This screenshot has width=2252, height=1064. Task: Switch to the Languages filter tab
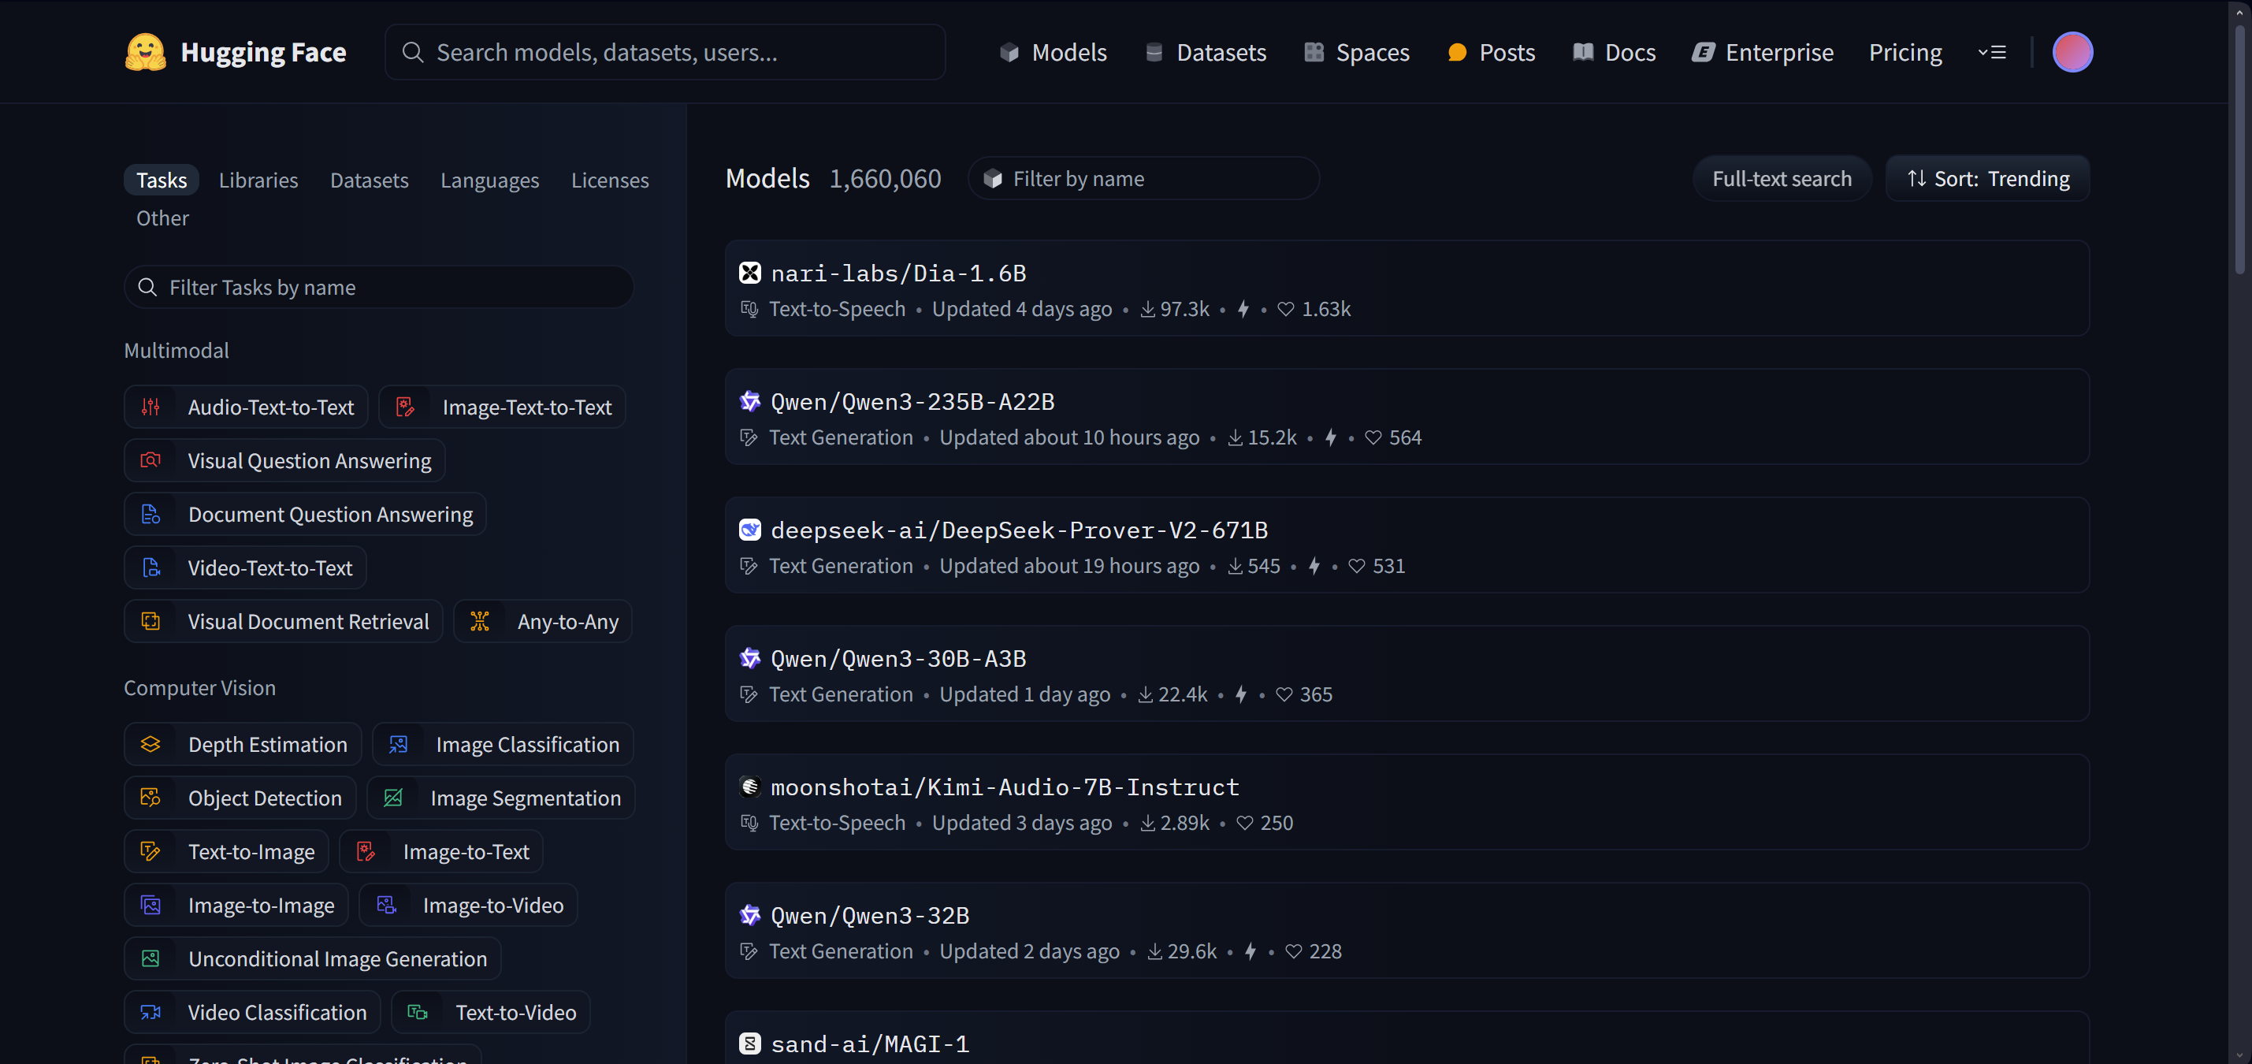click(489, 180)
